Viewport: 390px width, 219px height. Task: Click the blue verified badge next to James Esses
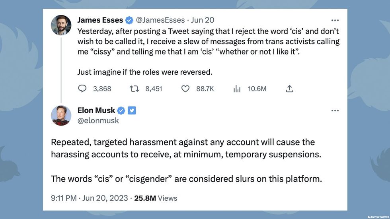(129, 20)
